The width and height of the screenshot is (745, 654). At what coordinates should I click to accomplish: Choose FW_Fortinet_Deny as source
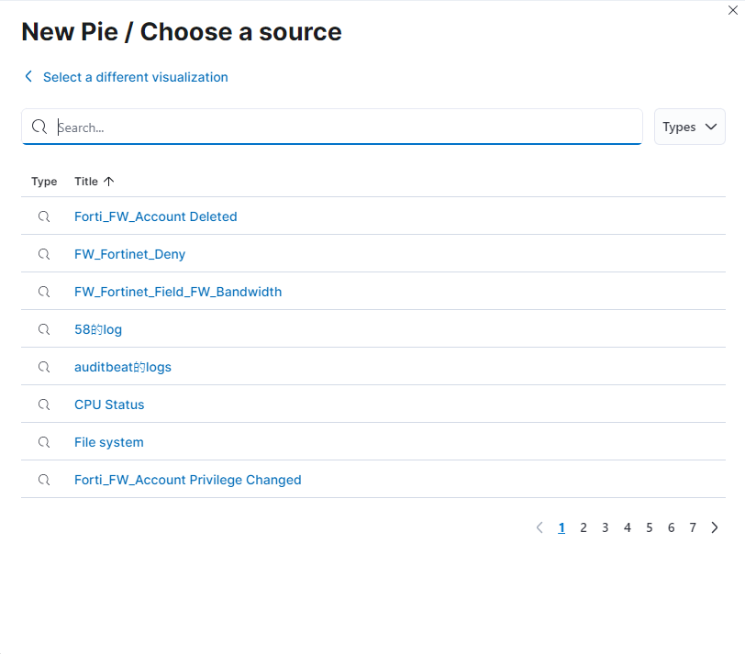pyautogui.click(x=129, y=254)
